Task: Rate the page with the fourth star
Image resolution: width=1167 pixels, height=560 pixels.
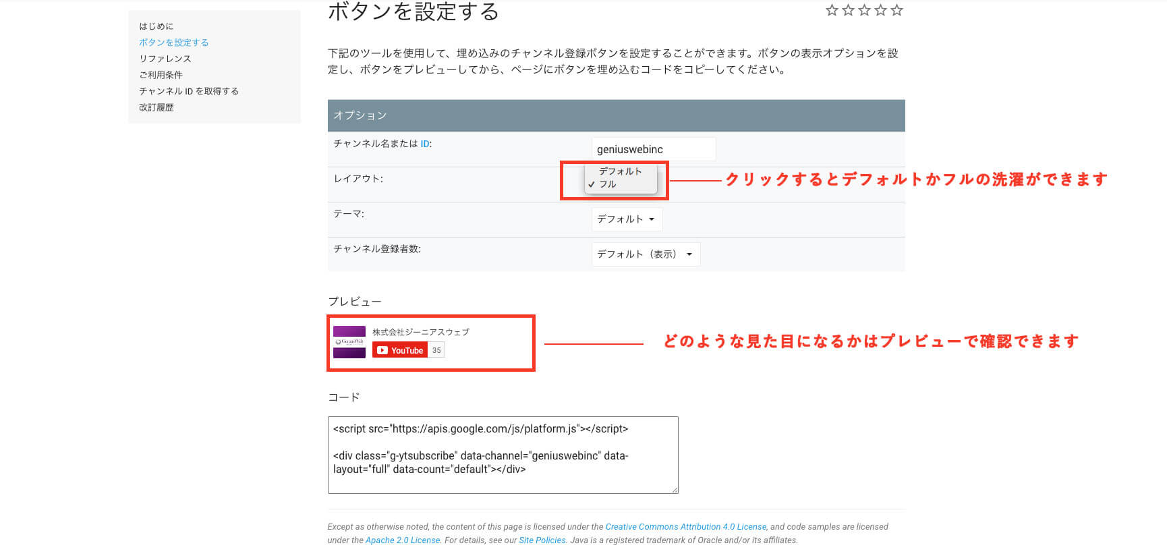Action: pos(880,10)
